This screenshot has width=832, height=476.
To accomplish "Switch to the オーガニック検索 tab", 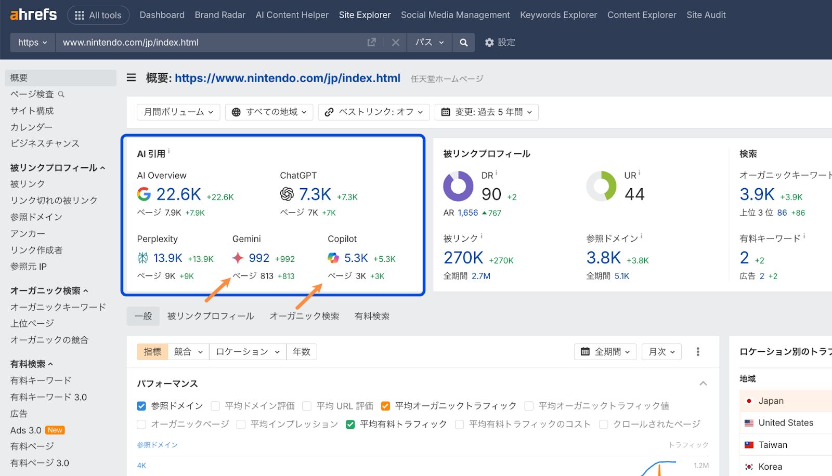I will pos(304,316).
